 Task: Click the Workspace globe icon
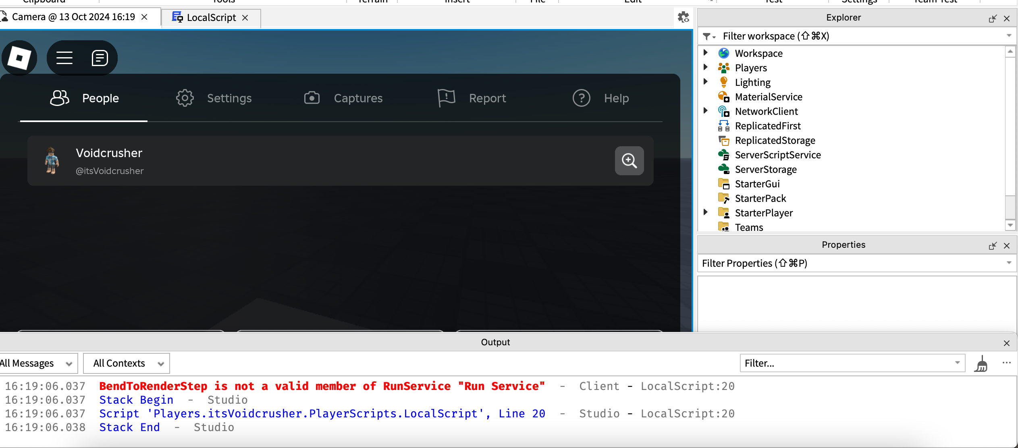[x=724, y=53]
